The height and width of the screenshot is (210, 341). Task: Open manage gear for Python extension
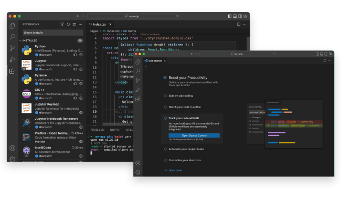coord(81,55)
